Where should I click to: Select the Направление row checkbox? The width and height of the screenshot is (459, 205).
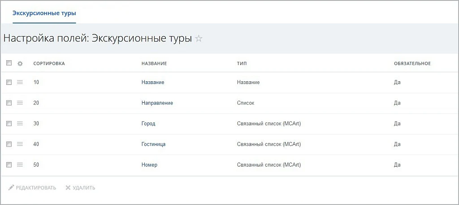click(9, 103)
